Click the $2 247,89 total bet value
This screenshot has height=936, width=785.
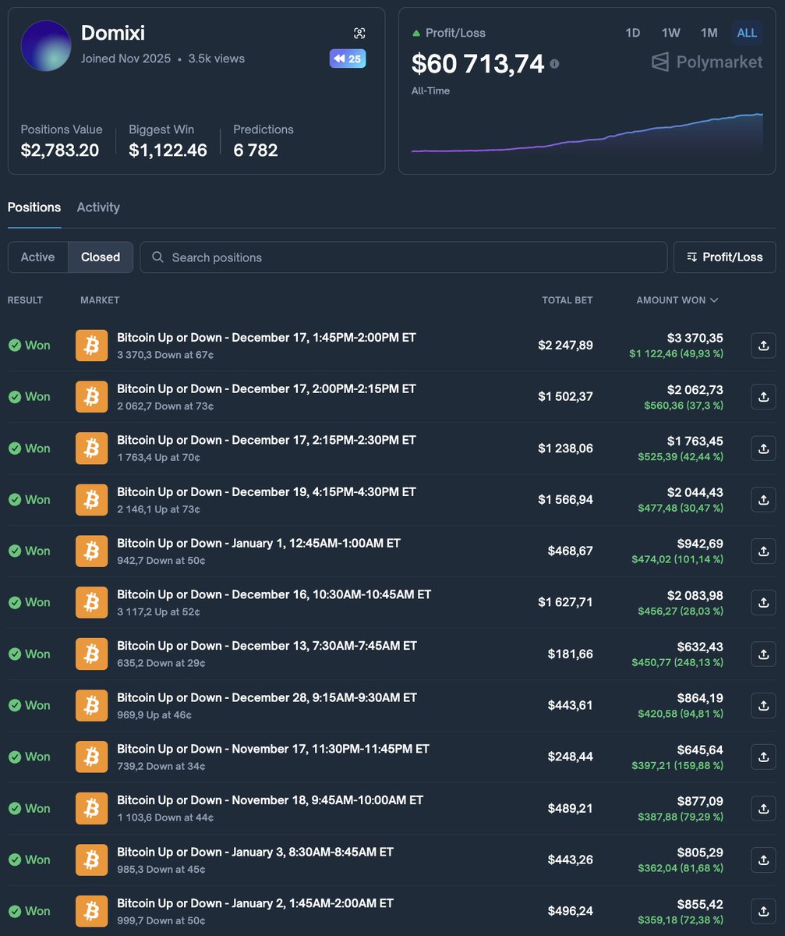coord(565,346)
